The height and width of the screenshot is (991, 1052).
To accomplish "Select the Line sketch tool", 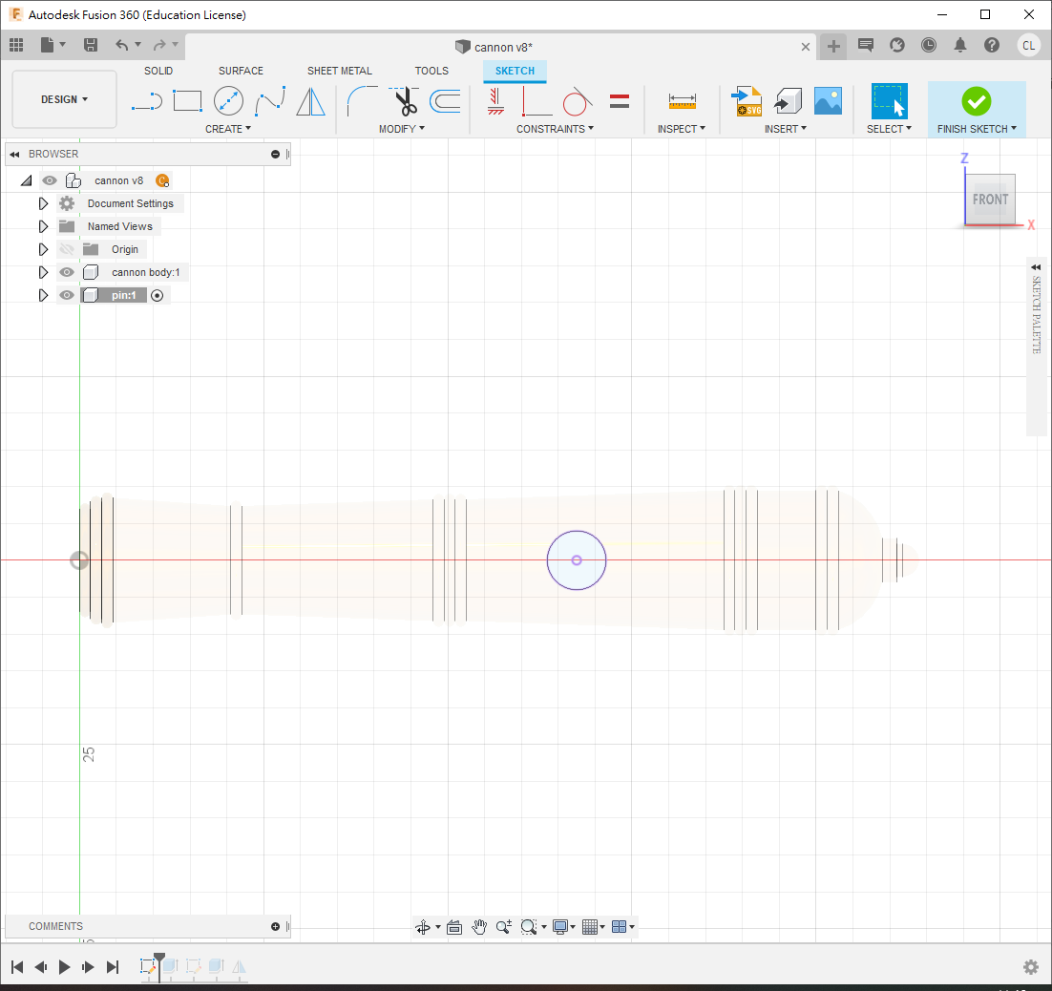I will (147, 100).
